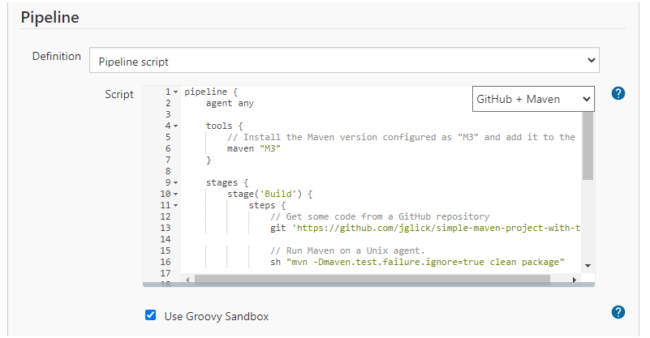Open the GitHub + Maven sample dropdown

(533, 99)
